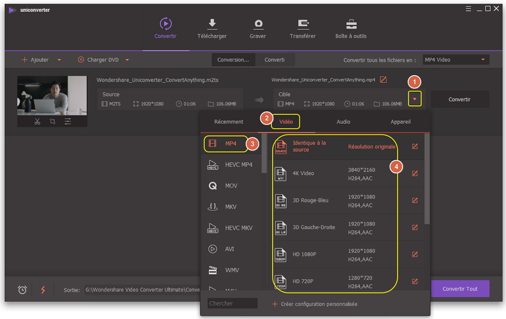Edit the HD 720P preset settings

[415, 282]
